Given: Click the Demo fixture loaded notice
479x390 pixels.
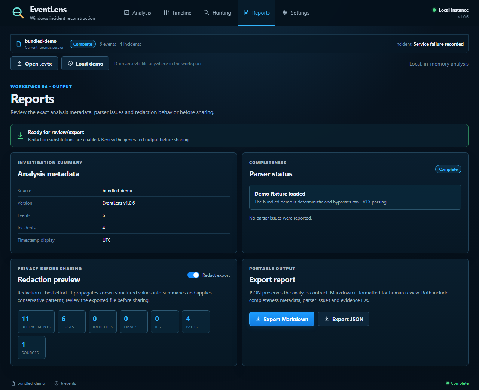Looking at the screenshot, I should (355, 197).
